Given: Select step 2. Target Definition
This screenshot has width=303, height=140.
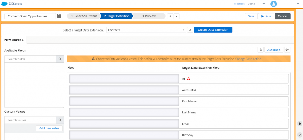Looking at the screenshot, I should click(117, 16).
